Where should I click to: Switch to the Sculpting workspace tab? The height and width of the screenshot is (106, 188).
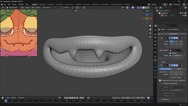click(x=50, y=4)
